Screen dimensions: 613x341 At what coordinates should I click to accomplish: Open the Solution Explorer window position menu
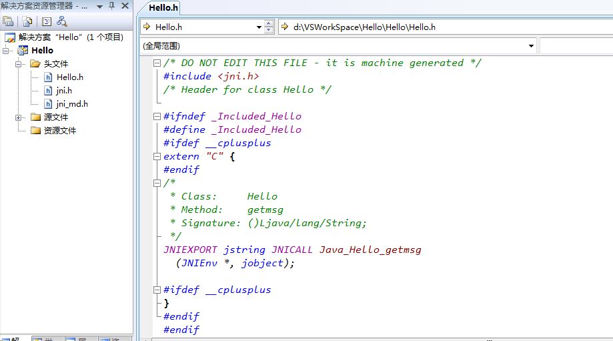(x=99, y=6)
